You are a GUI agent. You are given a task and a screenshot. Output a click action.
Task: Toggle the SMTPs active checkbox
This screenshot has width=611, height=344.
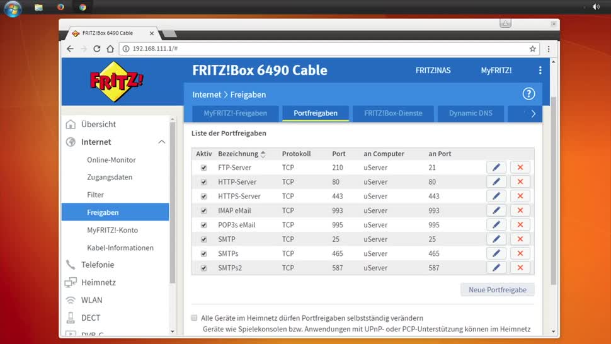click(203, 254)
